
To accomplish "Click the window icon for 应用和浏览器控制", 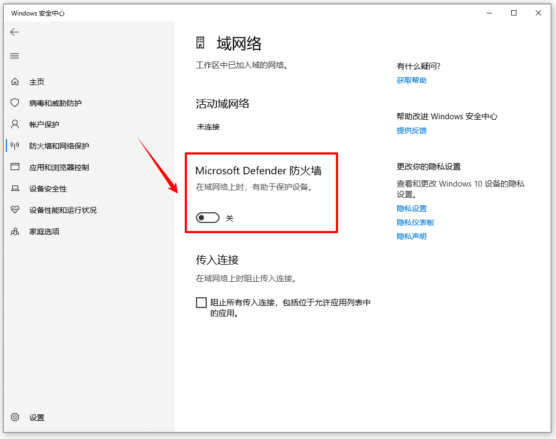I will [x=15, y=167].
